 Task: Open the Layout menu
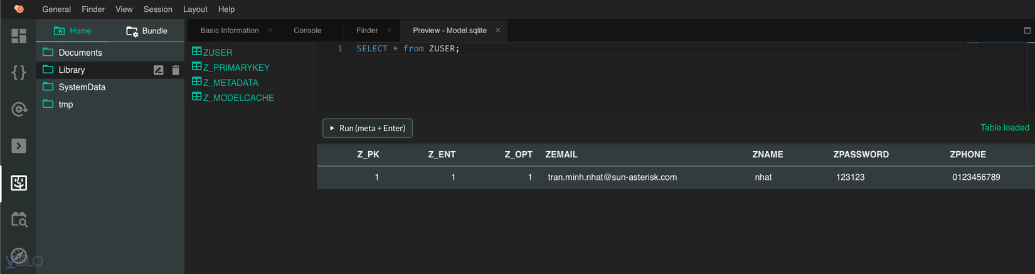point(195,9)
